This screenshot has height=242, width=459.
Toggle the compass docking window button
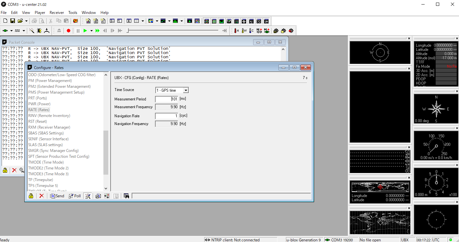point(244,21)
